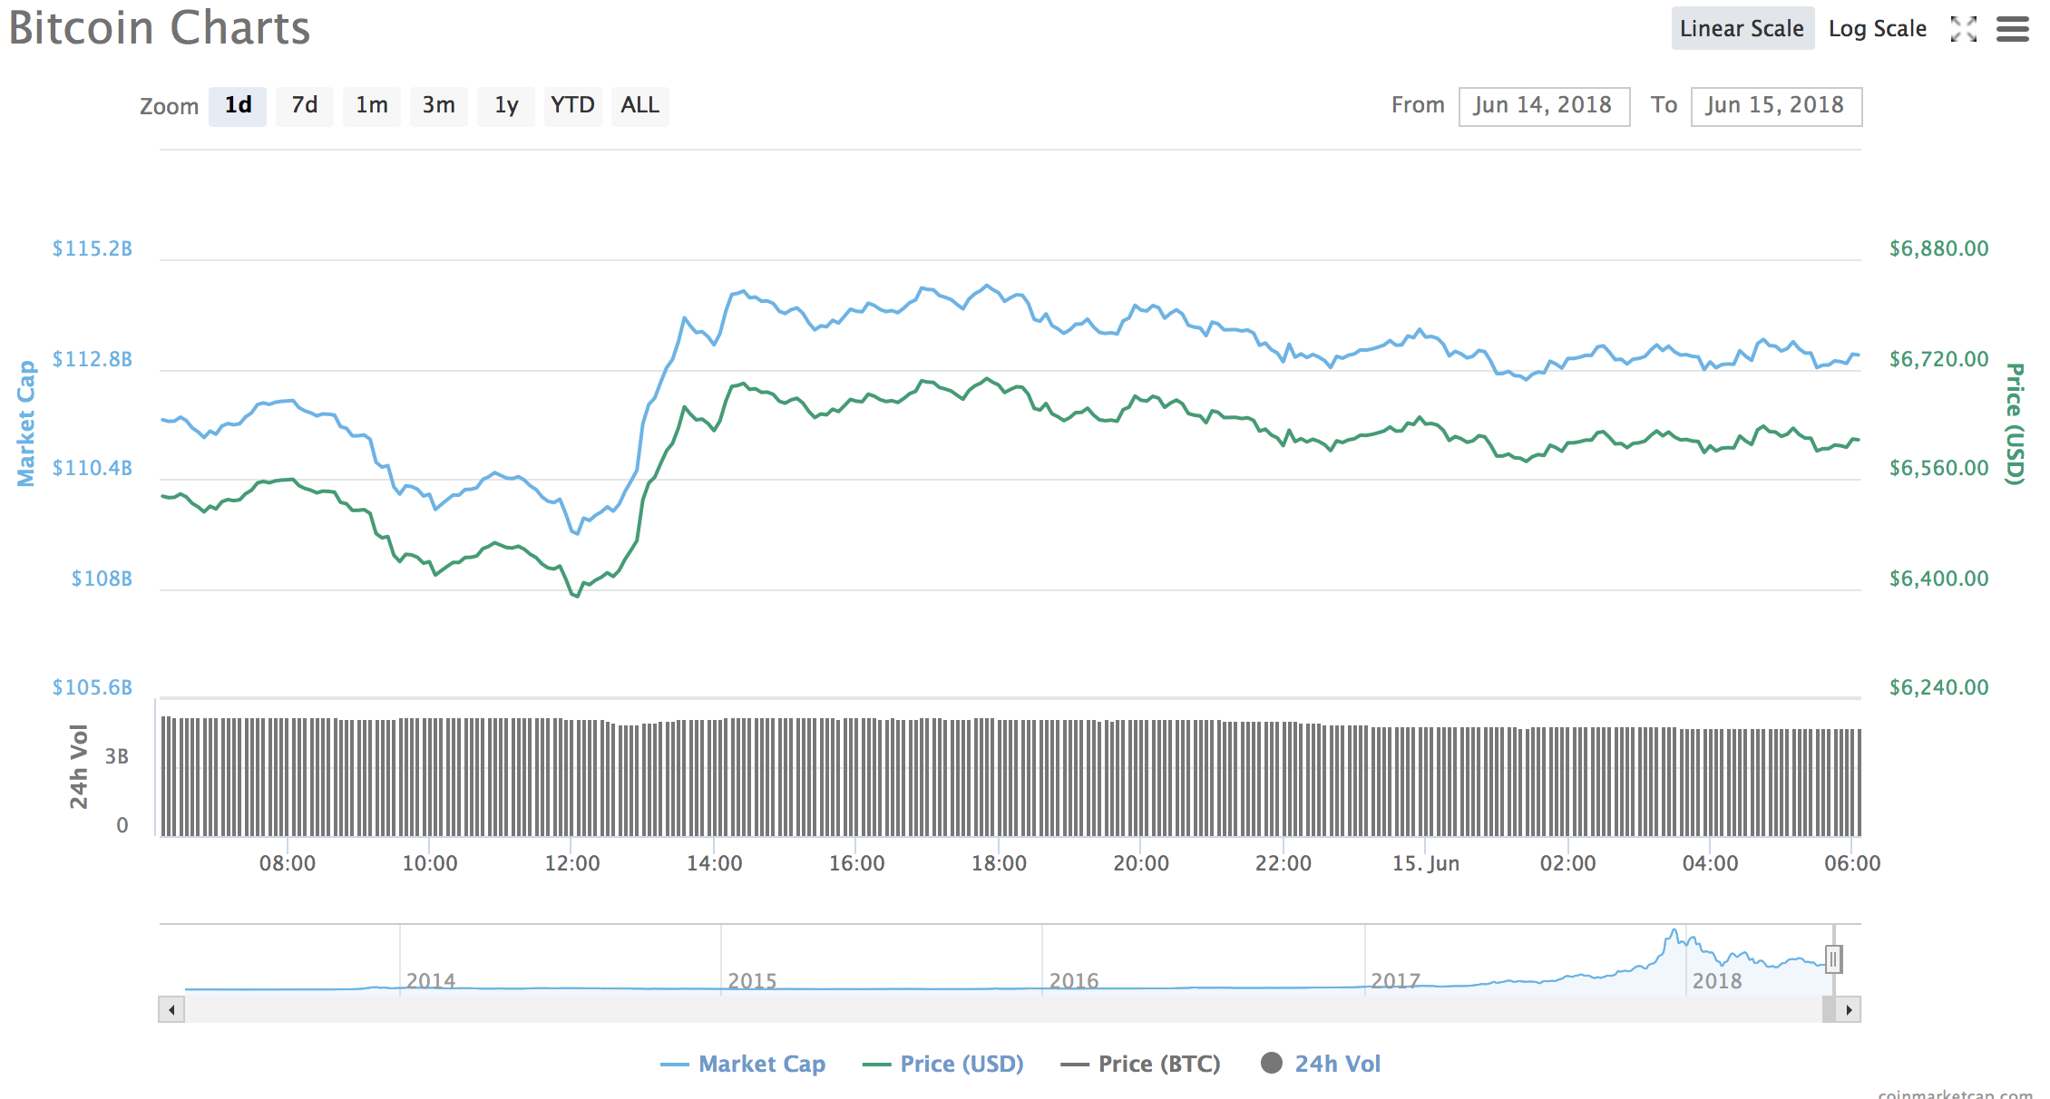The width and height of the screenshot is (2050, 1099).
Task: Click the 15. Jun x-axis label
Action: click(1426, 863)
